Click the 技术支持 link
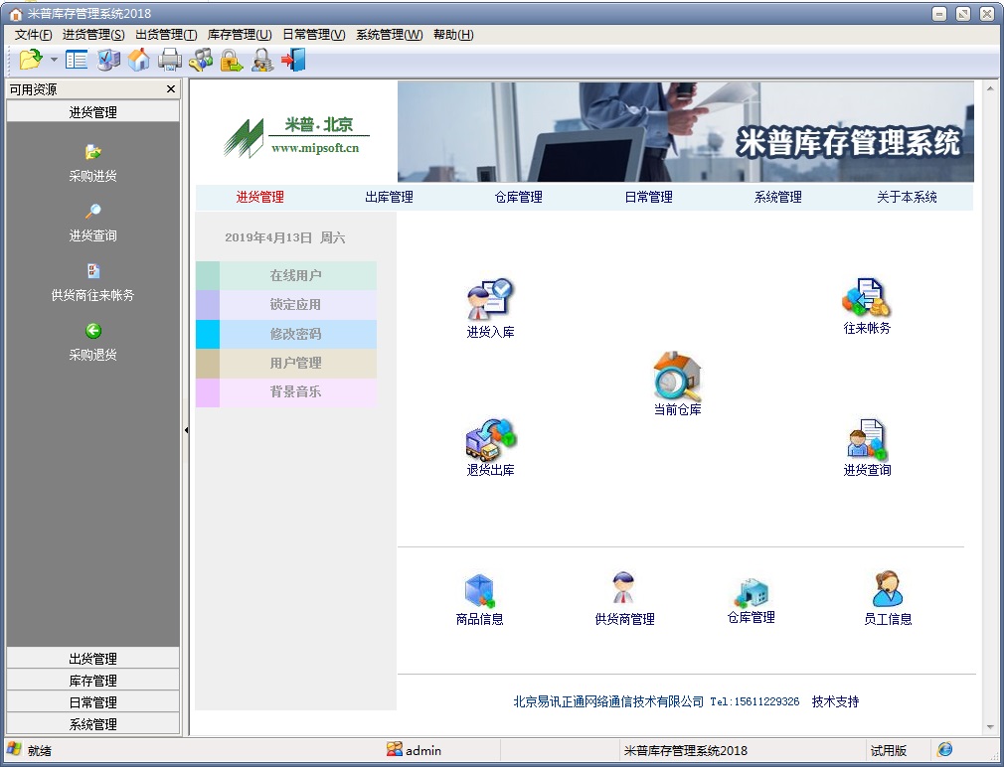1004x767 pixels. (836, 701)
